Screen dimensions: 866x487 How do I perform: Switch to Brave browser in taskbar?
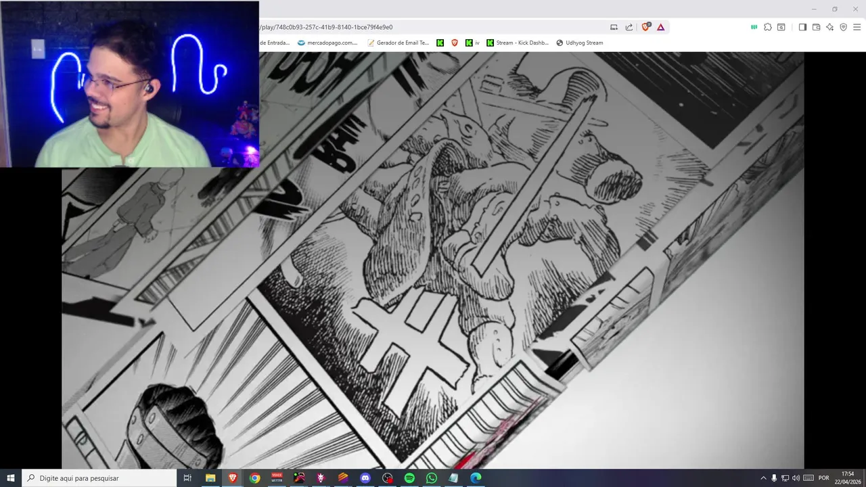click(233, 478)
